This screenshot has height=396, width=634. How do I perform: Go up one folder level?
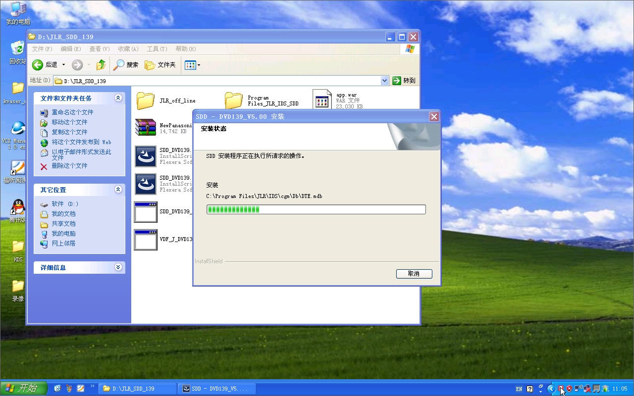pos(101,65)
